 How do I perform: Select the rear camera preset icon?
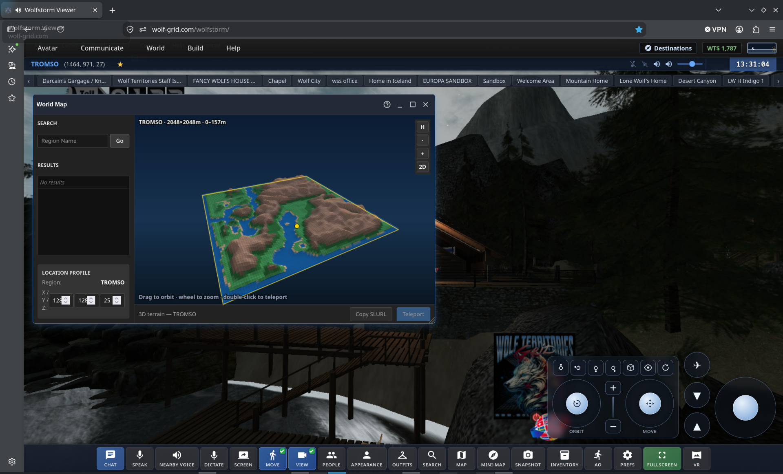596,368
